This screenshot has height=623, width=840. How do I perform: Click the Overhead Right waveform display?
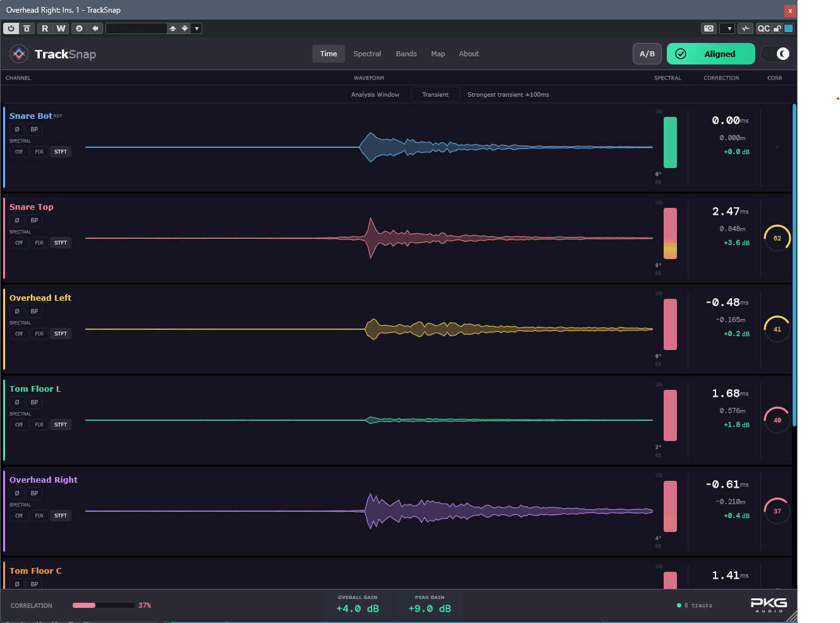click(369, 511)
